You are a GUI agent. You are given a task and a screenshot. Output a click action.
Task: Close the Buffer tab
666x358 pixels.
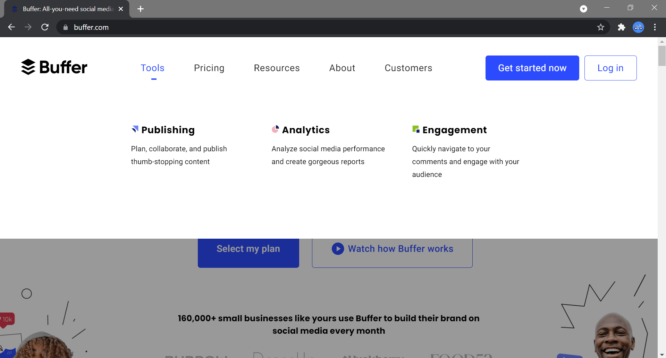click(x=121, y=9)
